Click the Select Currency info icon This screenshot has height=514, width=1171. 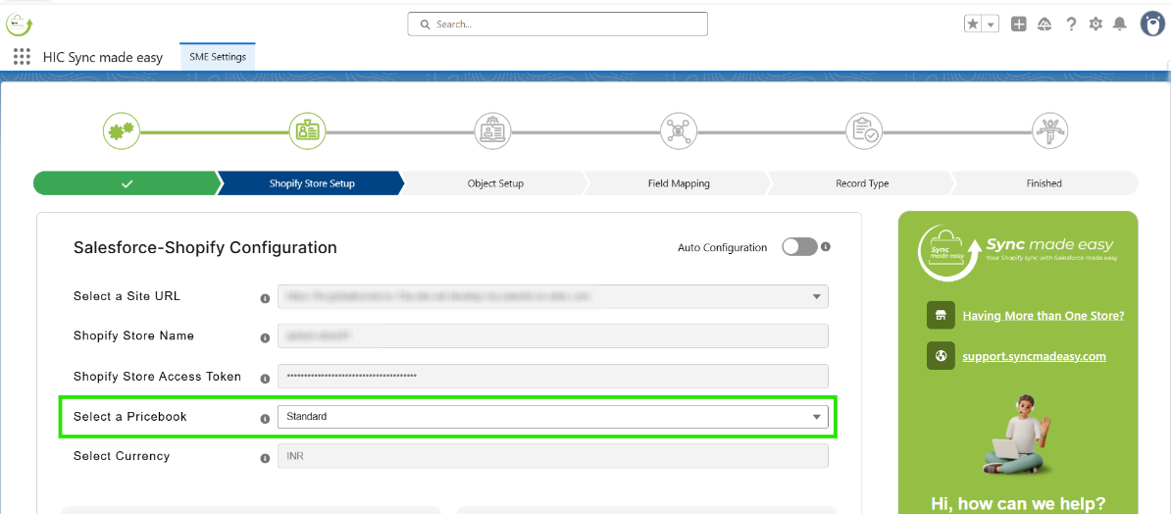tap(265, 459)
